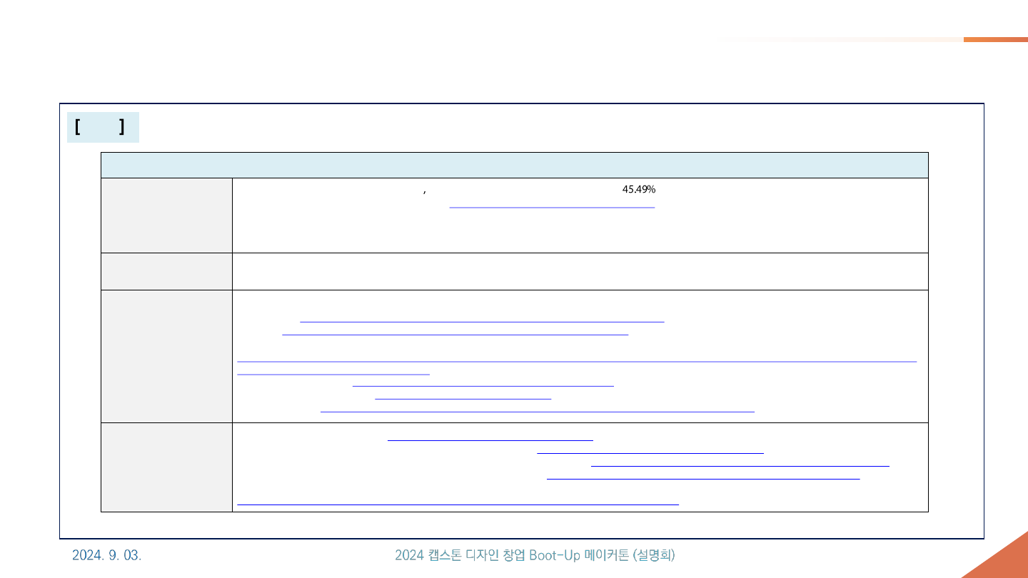Open the second underlined link in bottom row
Viewport: 1028px width, 578px height.
click(x=650, y=451)
